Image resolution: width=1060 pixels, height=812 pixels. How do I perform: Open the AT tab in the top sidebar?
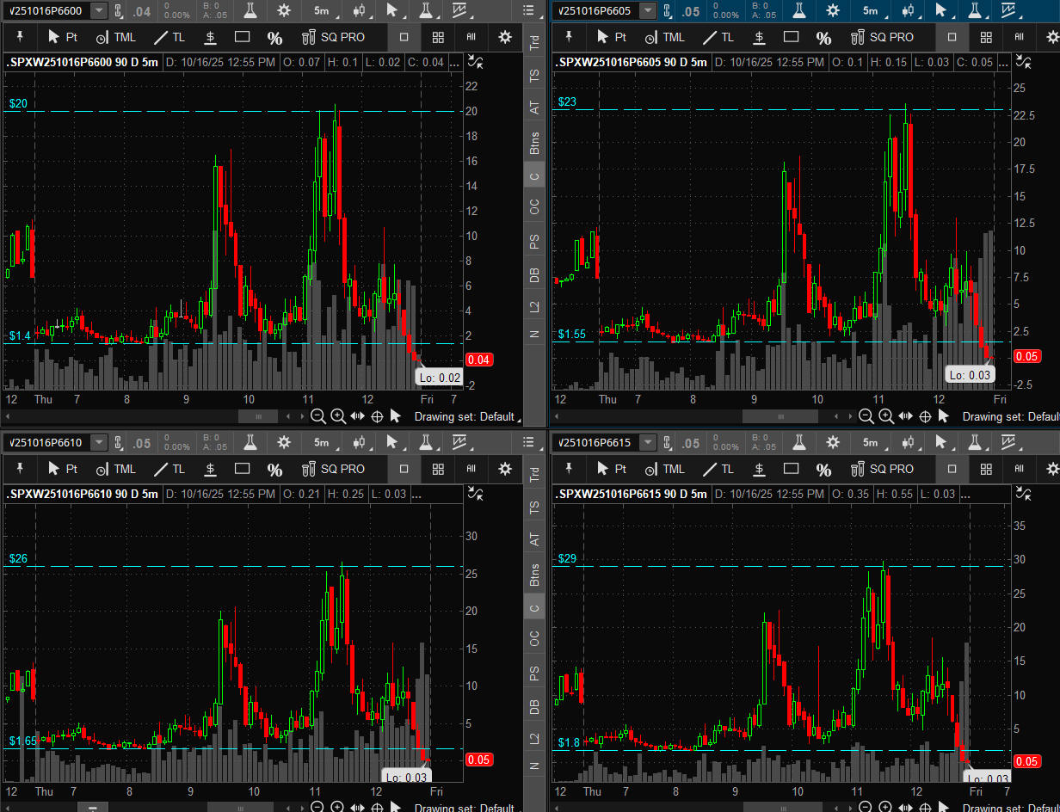pyautogui.click(x=535, y=107)
